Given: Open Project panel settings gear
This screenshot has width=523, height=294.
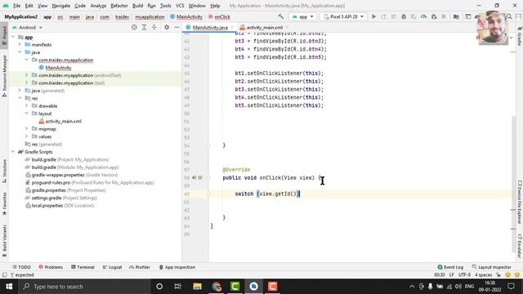Looking at the screenshot, I should (167, 27).
